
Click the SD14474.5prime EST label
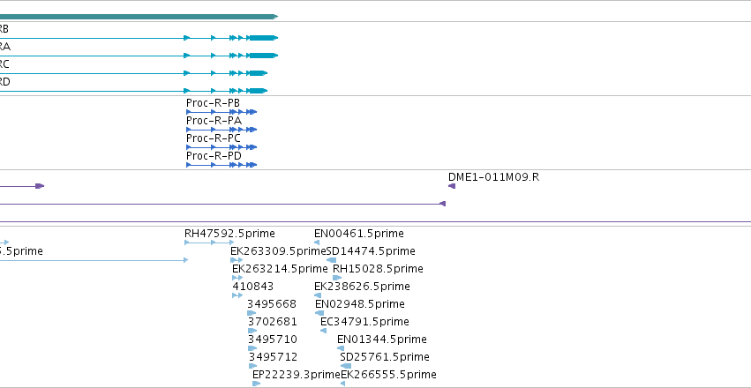[x=371, y=251]
